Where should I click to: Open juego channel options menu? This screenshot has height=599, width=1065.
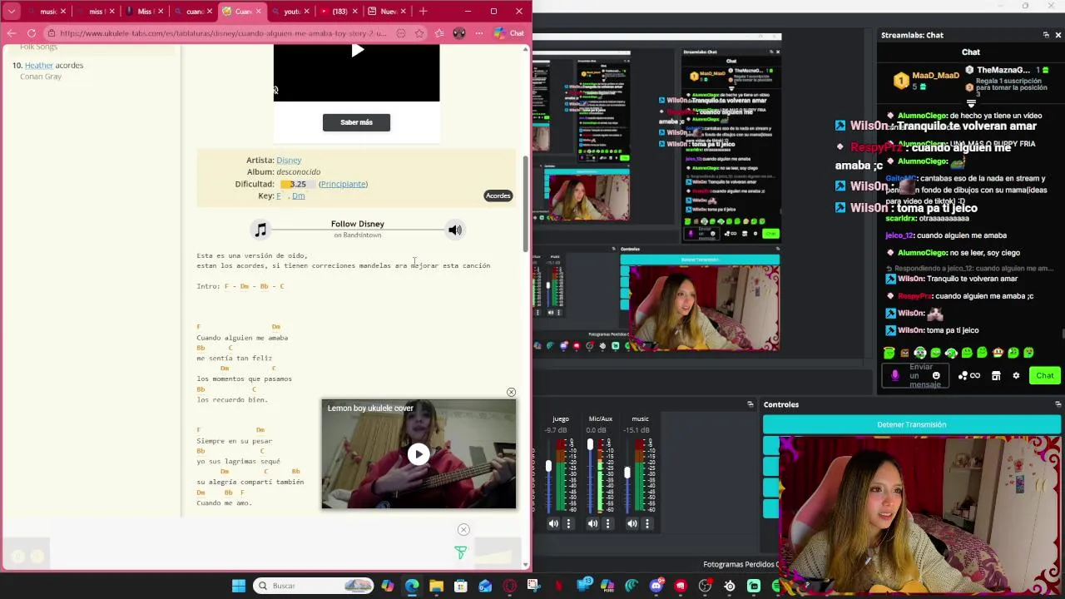point(568,523)
